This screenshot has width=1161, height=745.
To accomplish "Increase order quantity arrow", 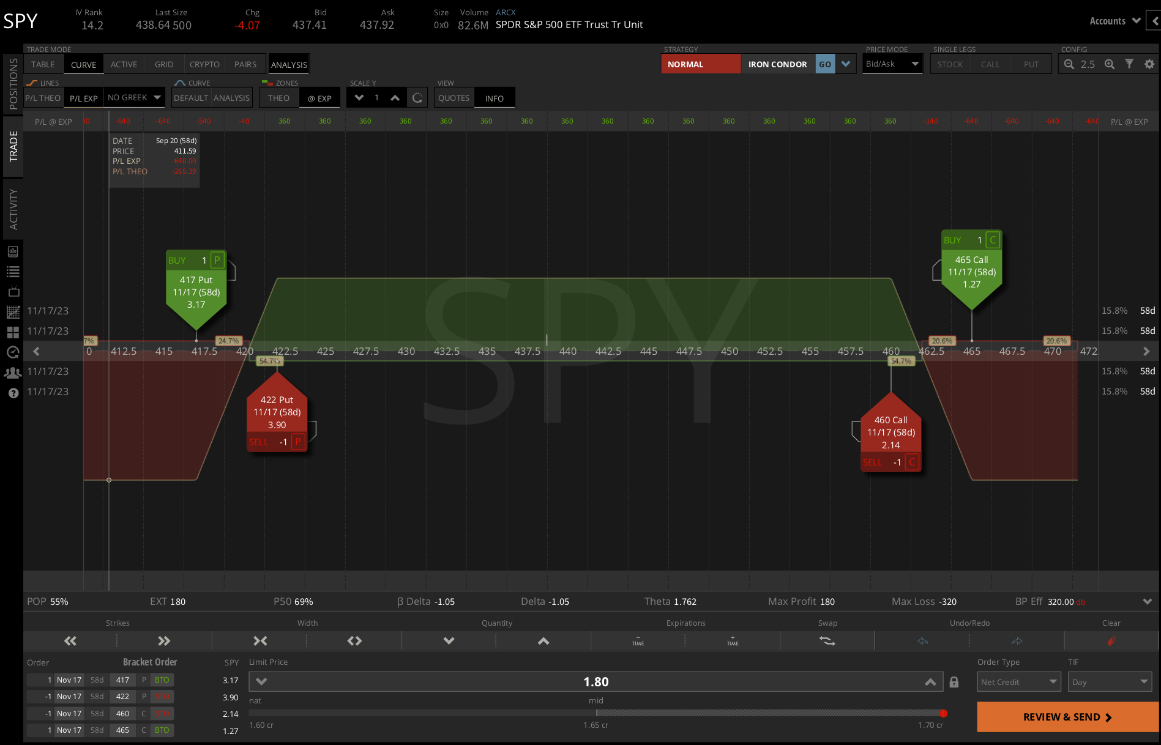I will [543, 641].
